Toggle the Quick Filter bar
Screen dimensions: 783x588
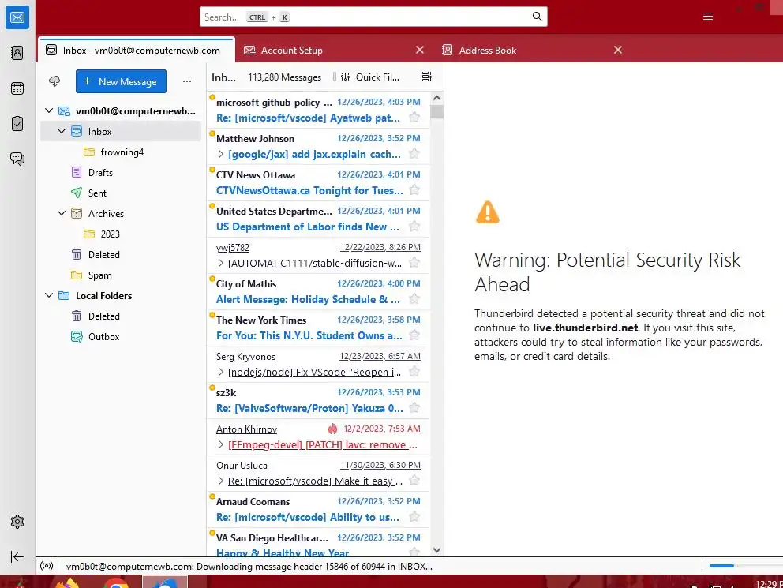point(371,77)
